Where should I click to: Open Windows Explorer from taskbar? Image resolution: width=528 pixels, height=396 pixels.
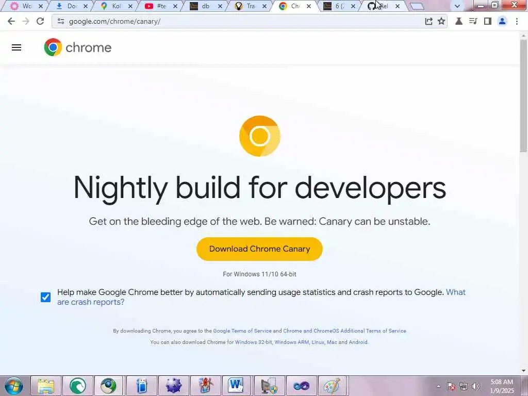coord(46,386)
